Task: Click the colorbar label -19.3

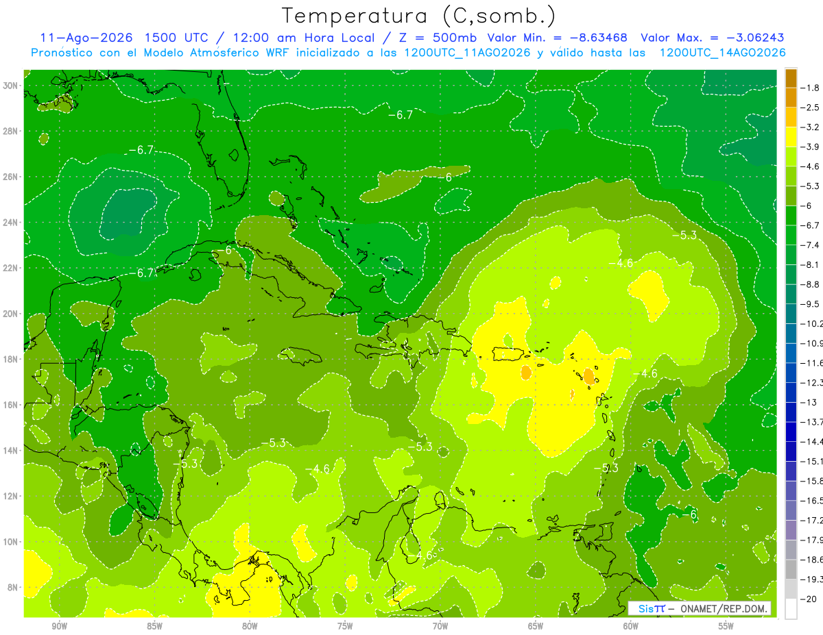Action: coord(811,579)
